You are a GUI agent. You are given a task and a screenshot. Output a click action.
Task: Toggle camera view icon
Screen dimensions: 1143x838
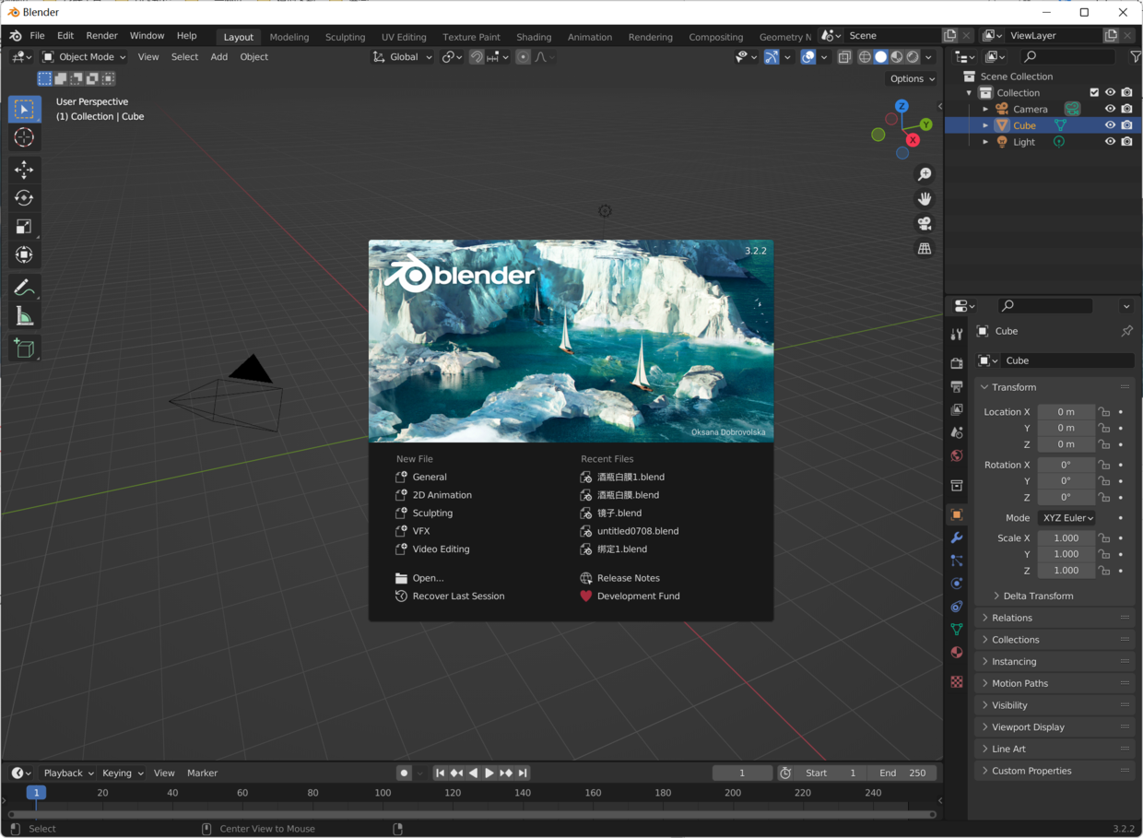click(924, 224)
